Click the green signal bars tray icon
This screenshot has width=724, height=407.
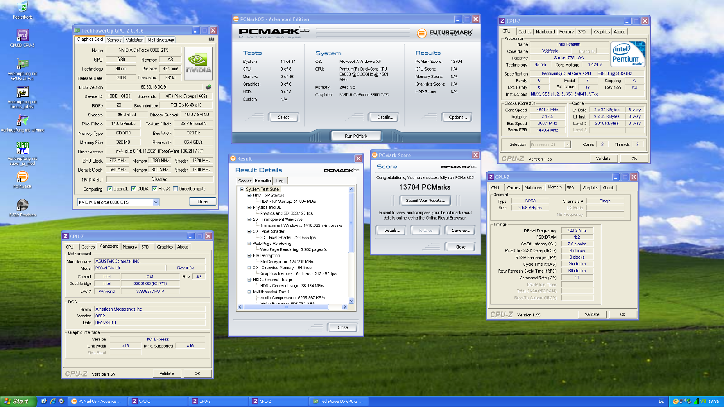(696, 402)
